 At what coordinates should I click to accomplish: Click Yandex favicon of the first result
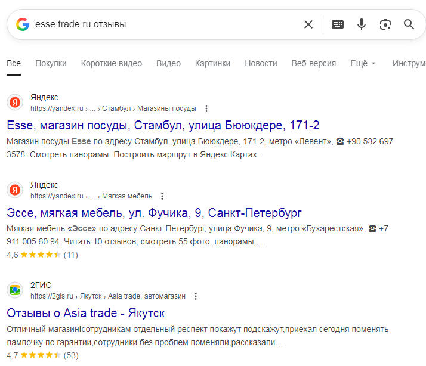point(15,103)
